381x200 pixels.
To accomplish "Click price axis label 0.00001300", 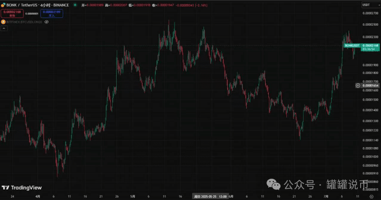I will (371, 121).
